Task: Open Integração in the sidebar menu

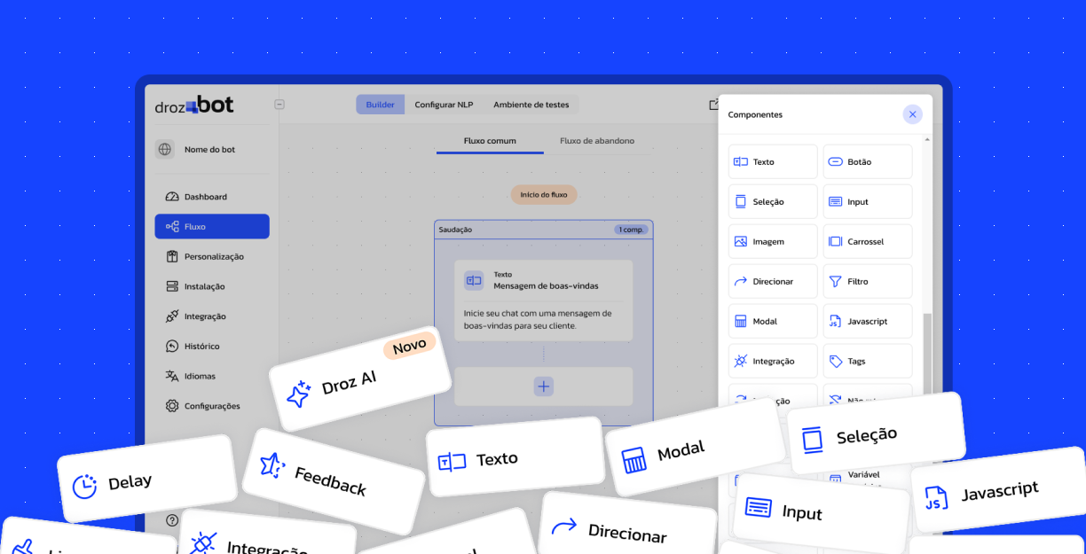Action: click(x=212, y=316)
